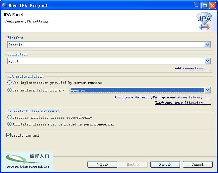Click the 'Platform' group label

(15, 38)
